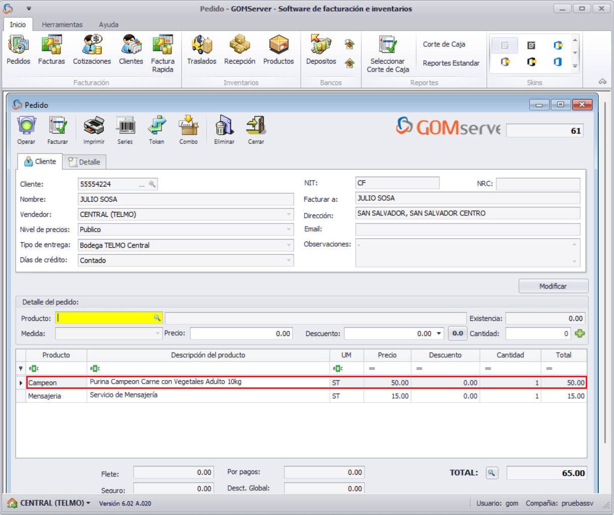Click the Producto search magnifier
The height and width of the screenshot is (515, 614).
coord(157,318)
